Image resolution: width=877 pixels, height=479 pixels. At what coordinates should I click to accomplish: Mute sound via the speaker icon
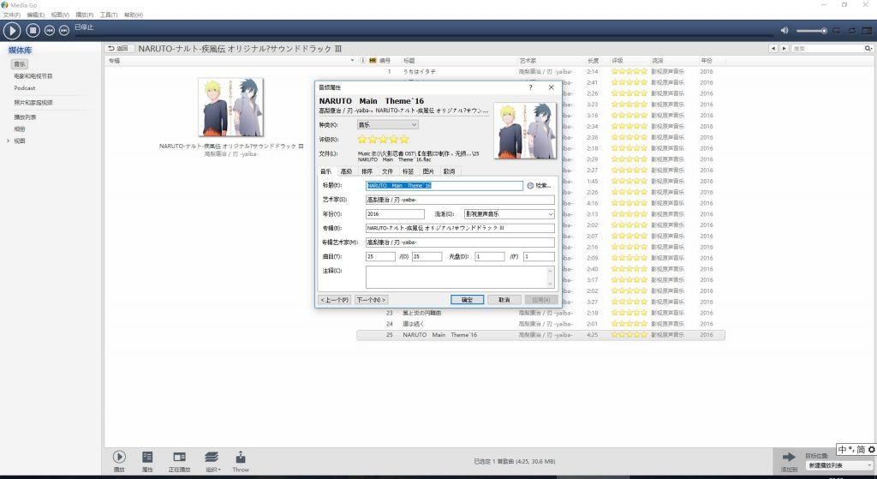[785, 30]
